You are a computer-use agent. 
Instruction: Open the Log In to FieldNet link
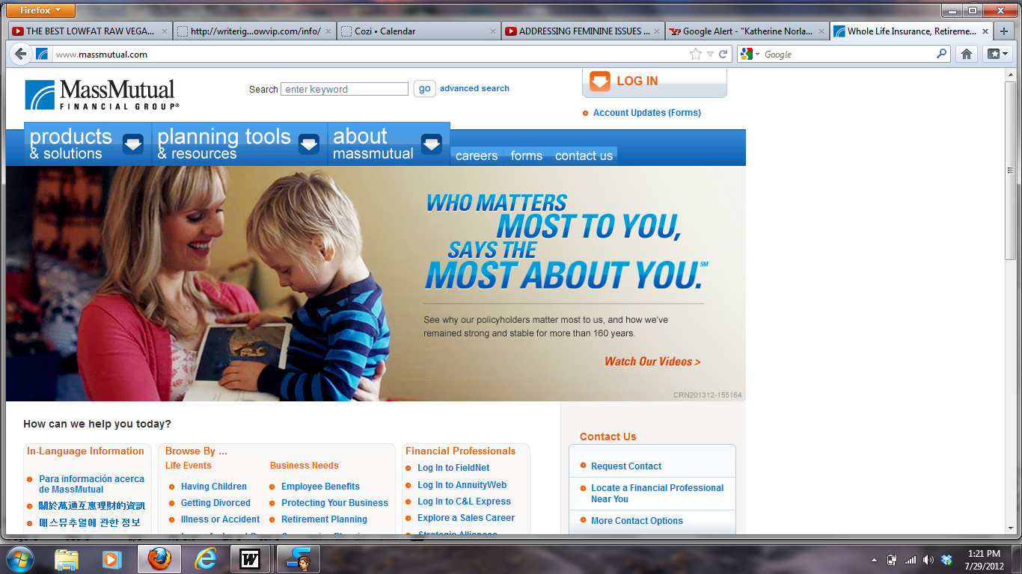point(453,468)
